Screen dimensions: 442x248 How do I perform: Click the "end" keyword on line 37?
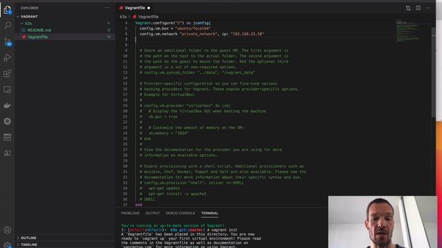pos(138,205)
